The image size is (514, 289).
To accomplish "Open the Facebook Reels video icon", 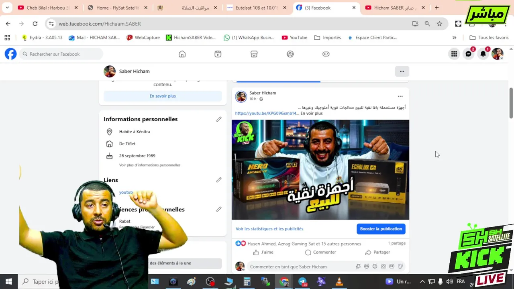I will coord(218,54).
